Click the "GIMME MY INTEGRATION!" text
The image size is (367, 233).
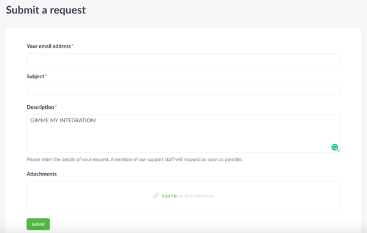(64, 120)
